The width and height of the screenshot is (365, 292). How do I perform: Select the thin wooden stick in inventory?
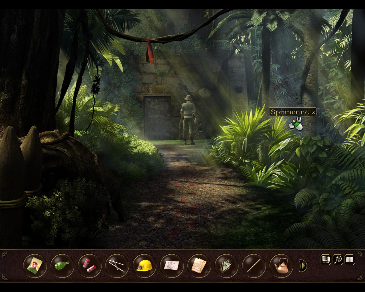point(254,266)
